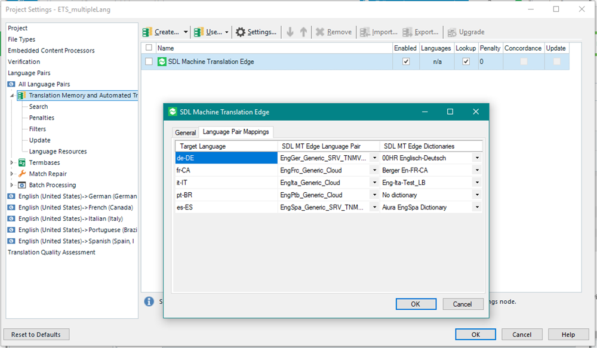Image resolution: width=597 pixels, height=348 pixels.
Task: Click the SDL MT Edge Dictionaries column header
Action: [431, 146]
